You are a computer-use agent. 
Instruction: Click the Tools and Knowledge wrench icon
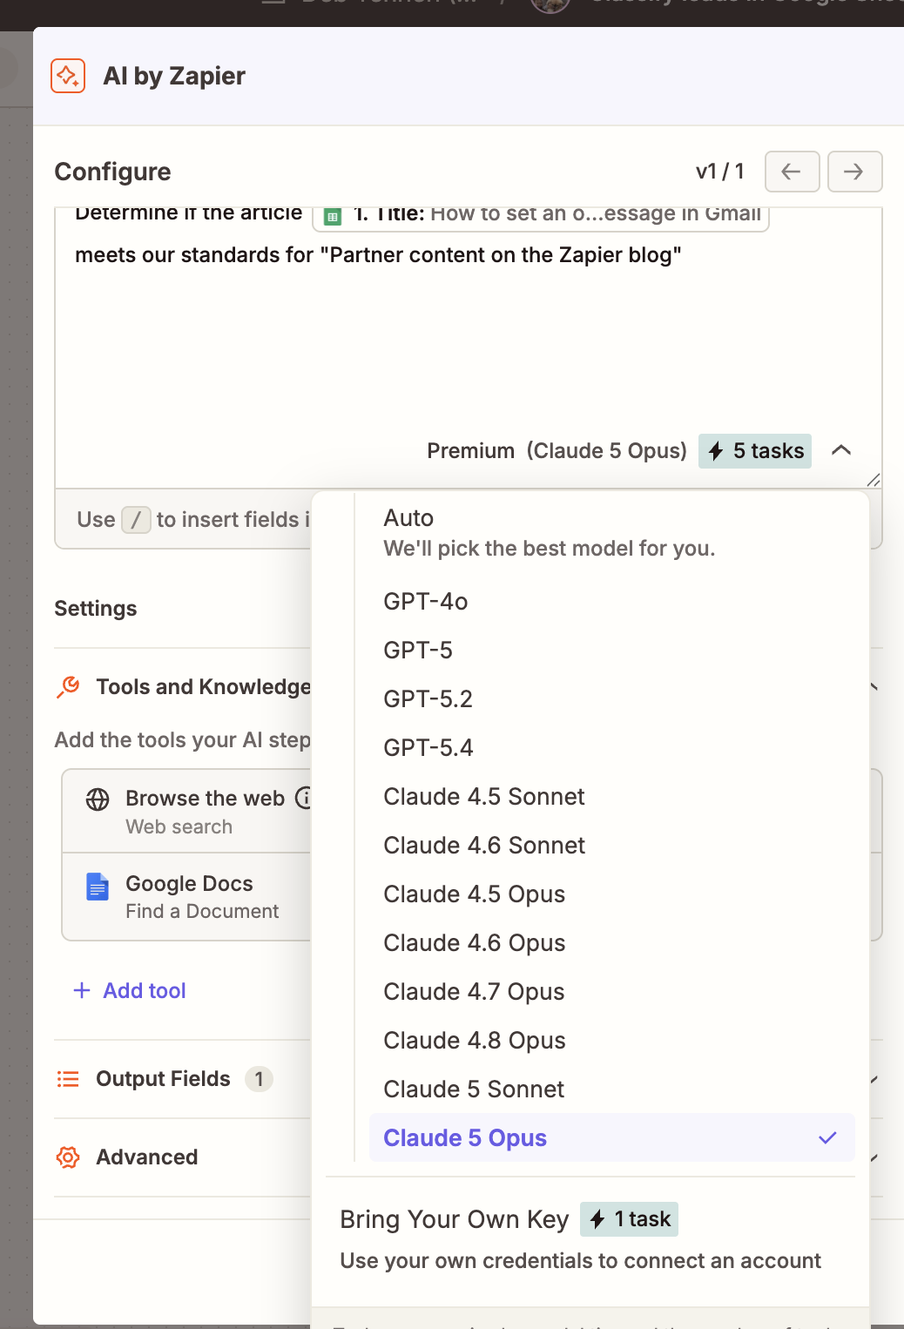(68, 687)
